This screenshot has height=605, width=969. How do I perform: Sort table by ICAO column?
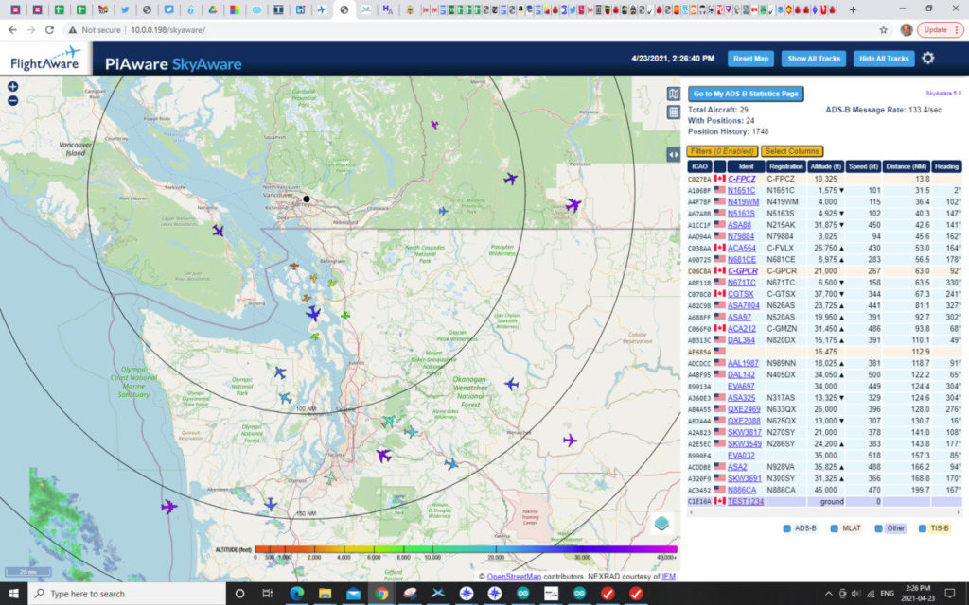699,166
